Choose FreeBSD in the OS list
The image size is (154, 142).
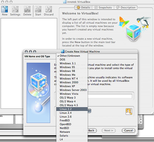(72, 120)
